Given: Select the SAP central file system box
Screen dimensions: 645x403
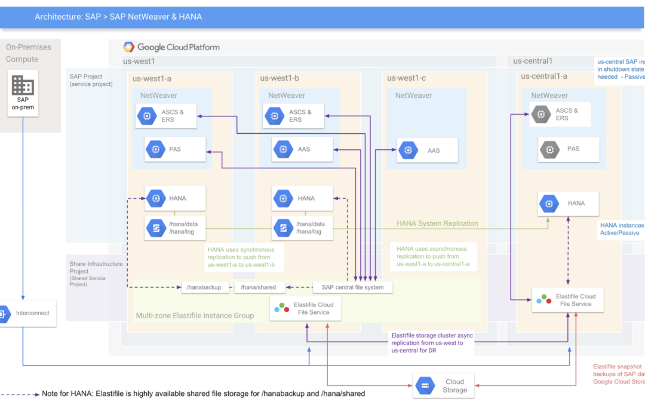Looking at the screenshot, I should point(352,287).
